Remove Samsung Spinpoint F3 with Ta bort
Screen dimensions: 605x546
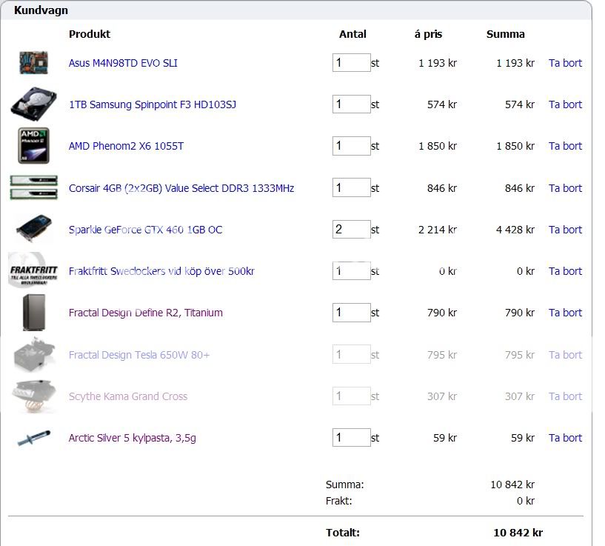click(x=565, y=104)
